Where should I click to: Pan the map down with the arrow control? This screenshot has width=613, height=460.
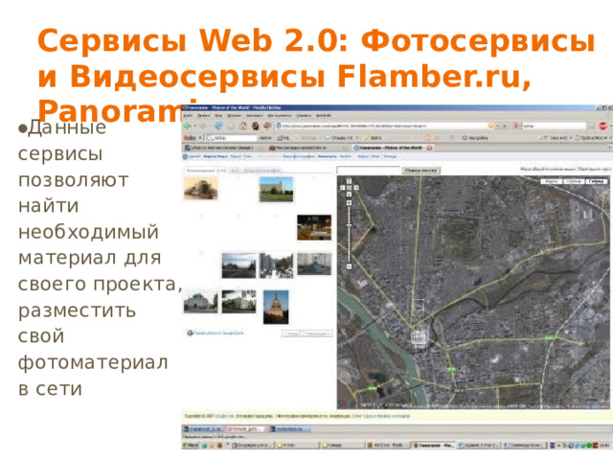349,195
